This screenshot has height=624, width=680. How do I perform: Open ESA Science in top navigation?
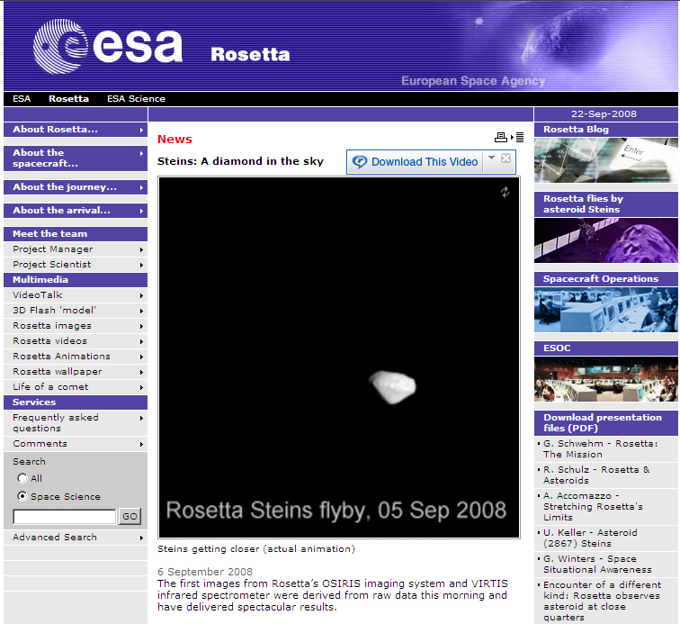[x=136, y=99]
